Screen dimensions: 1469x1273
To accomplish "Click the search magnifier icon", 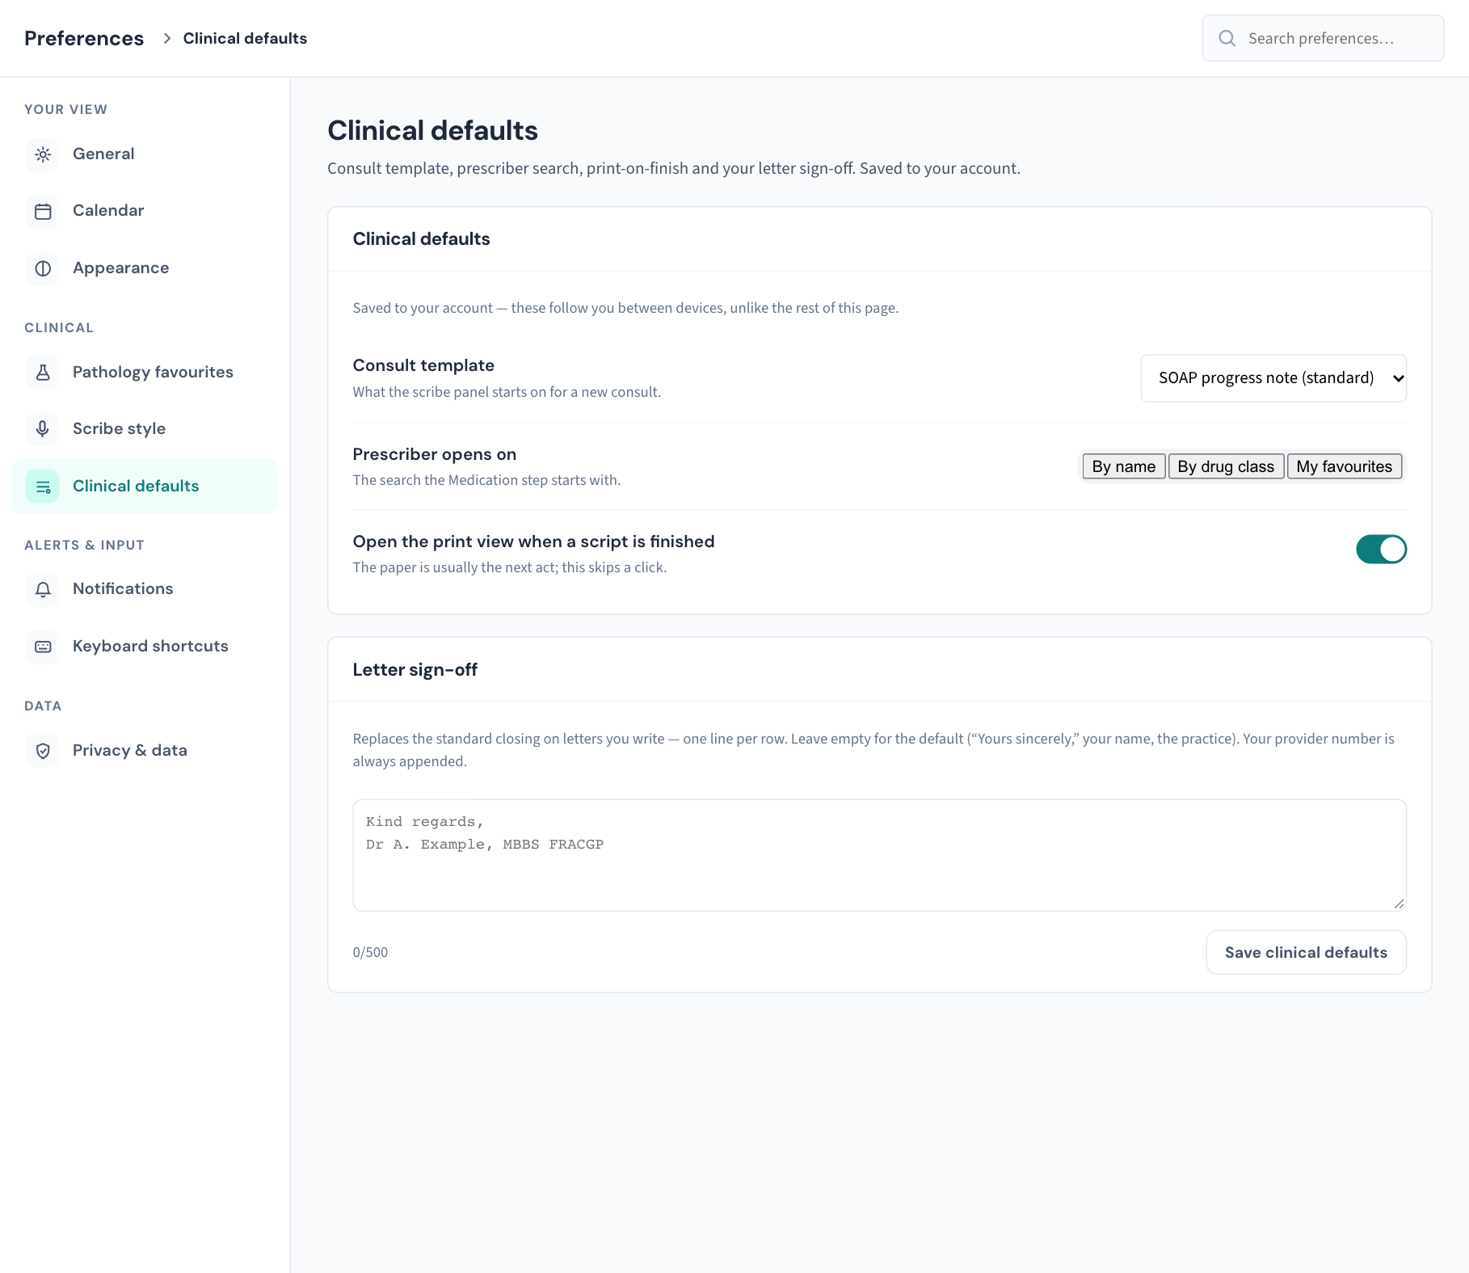I will pos(1227,38).
